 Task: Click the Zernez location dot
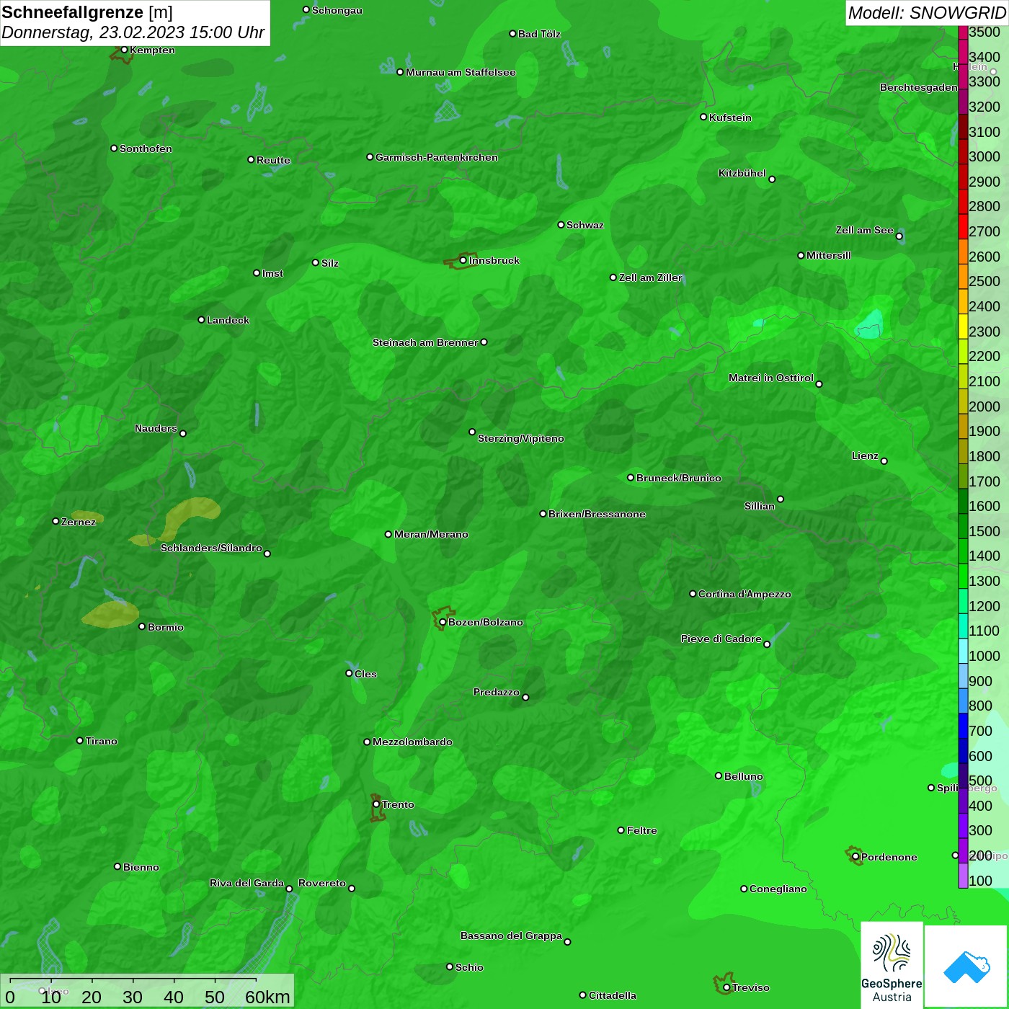55,521
